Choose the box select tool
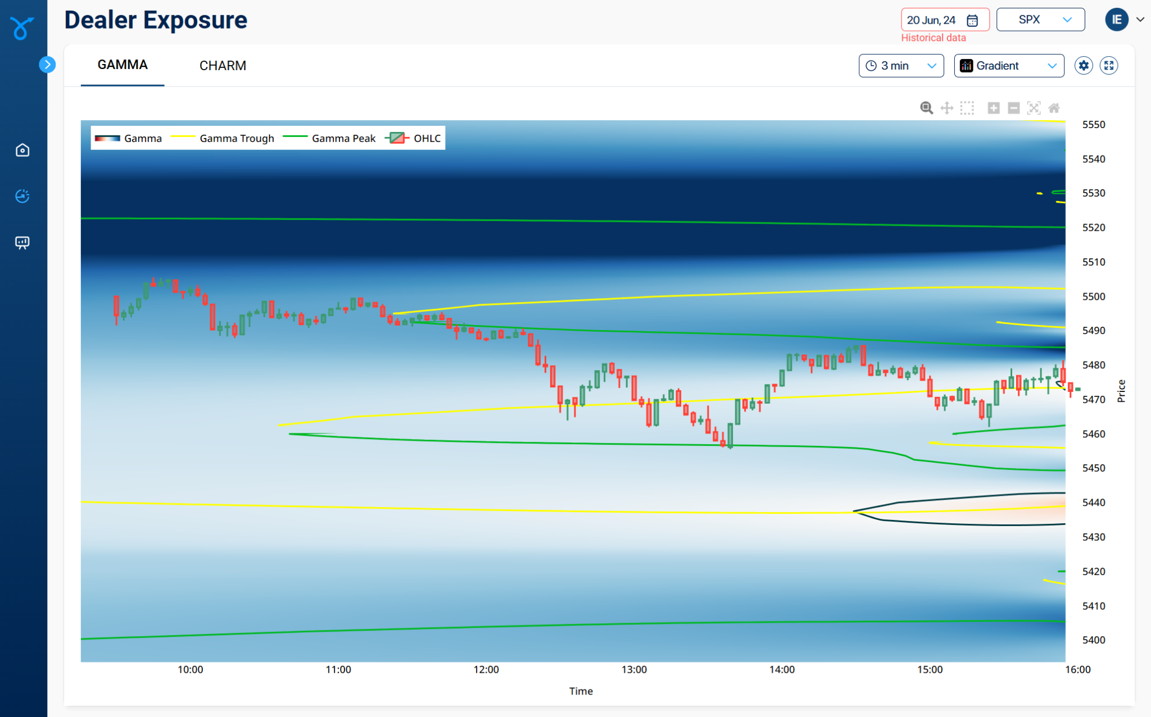 tap(967, 108)
